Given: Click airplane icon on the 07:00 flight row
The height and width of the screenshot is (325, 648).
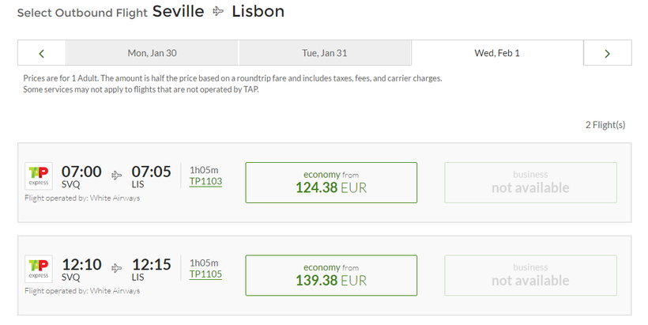Looking at the screenshot, I should coord(116,176).
